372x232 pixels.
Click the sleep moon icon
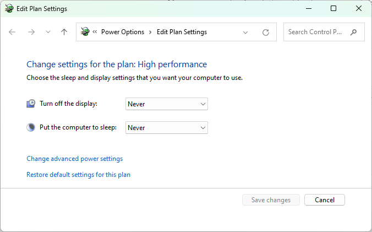tap(31, 127)
